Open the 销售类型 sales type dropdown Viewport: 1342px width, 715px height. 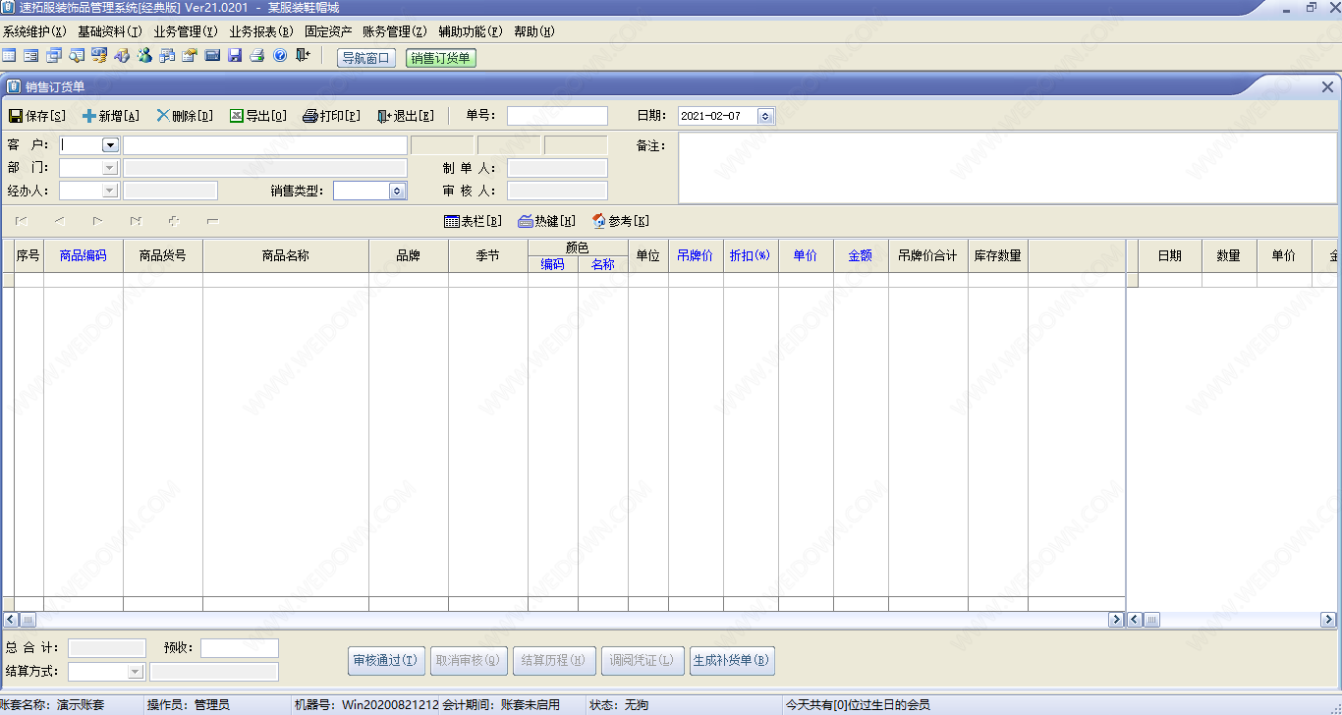click(x=398, y=191)
